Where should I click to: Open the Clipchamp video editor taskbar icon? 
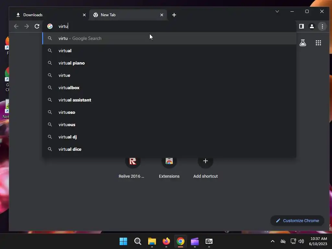coord(195,241)
